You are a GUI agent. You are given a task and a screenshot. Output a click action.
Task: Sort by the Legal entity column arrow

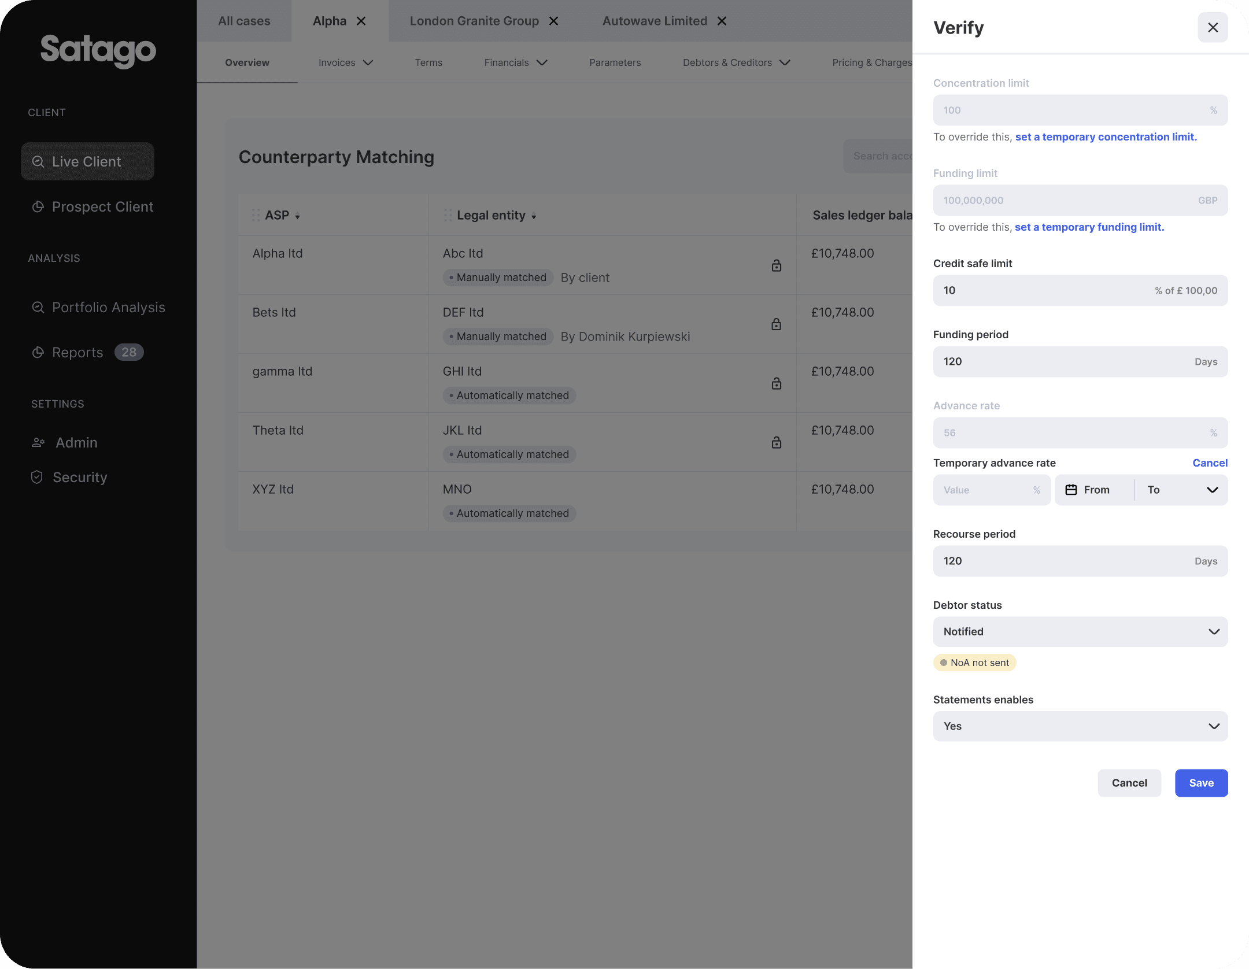coord(534,216)
